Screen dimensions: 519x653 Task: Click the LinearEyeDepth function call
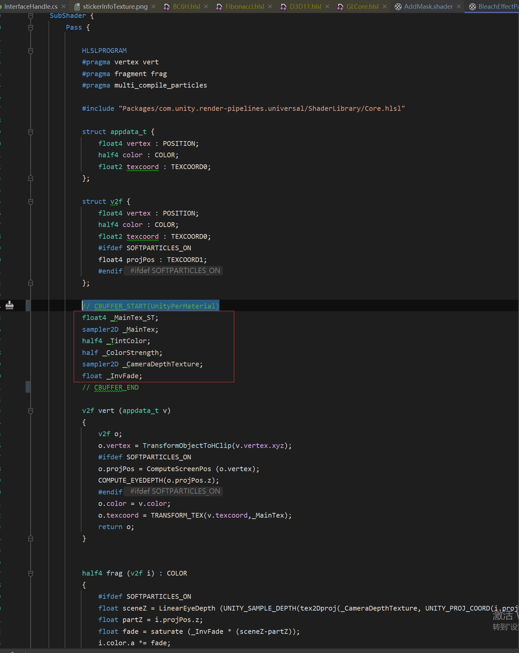[187, 608]
